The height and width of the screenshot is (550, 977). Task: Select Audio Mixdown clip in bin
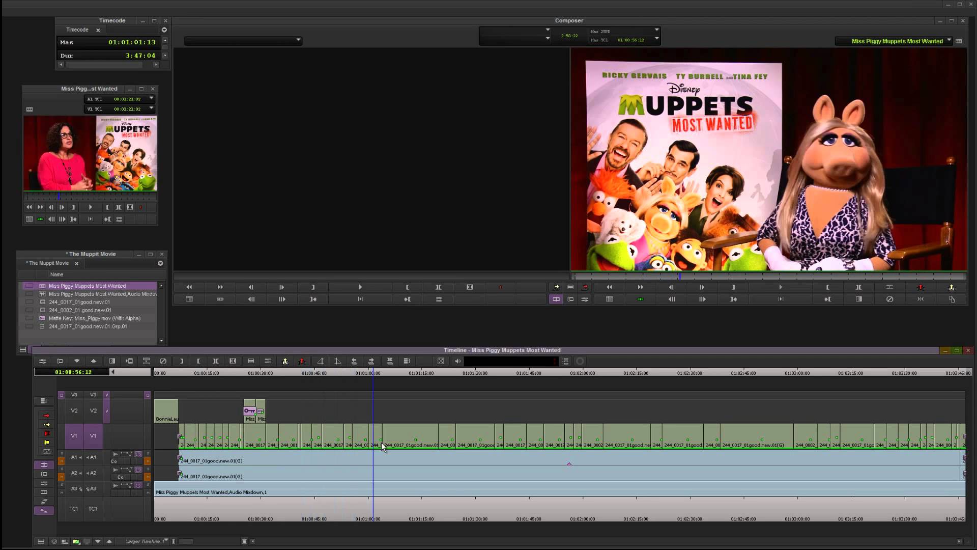pyautogui.click(x=90, y=294)
